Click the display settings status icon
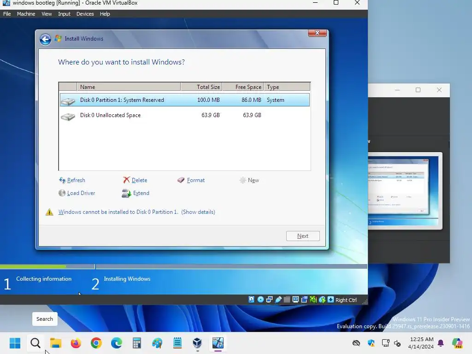The height and width of the screenshot is (354, 472). (x=295, y=300)
